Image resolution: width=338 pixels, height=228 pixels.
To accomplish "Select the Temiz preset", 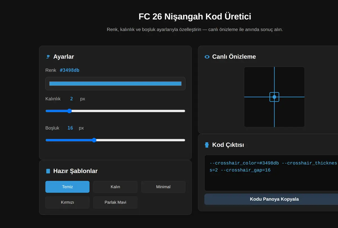I will point(67,187).
